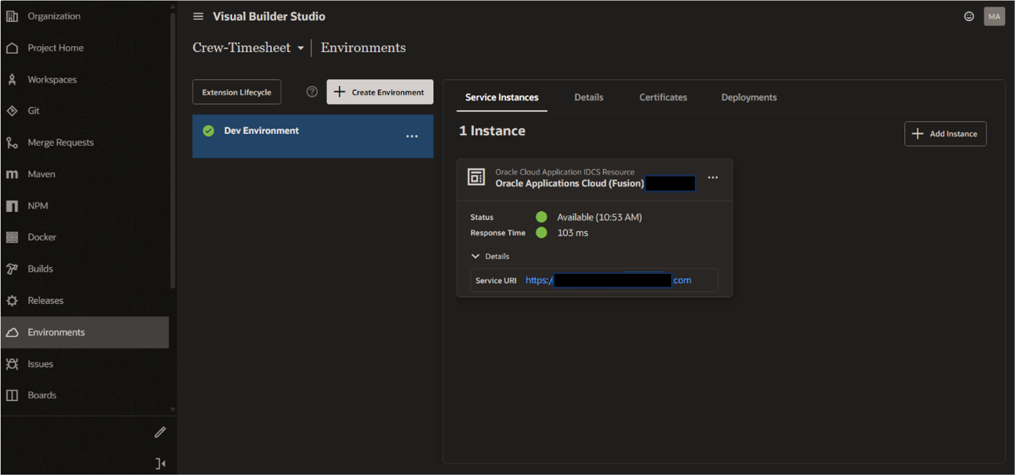Open the Oracle instance three-dot menu

coord(712,178)
